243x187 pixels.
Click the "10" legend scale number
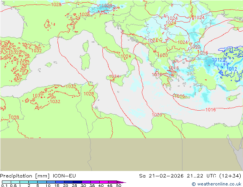[x=48, y=185]
